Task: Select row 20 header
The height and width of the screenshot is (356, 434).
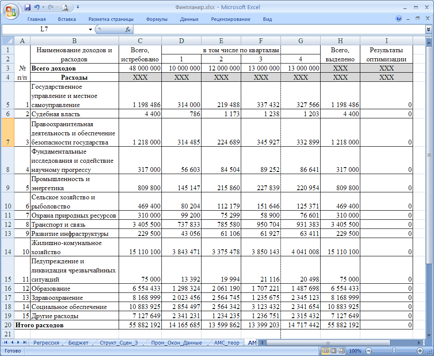Action: coord(8,325)
